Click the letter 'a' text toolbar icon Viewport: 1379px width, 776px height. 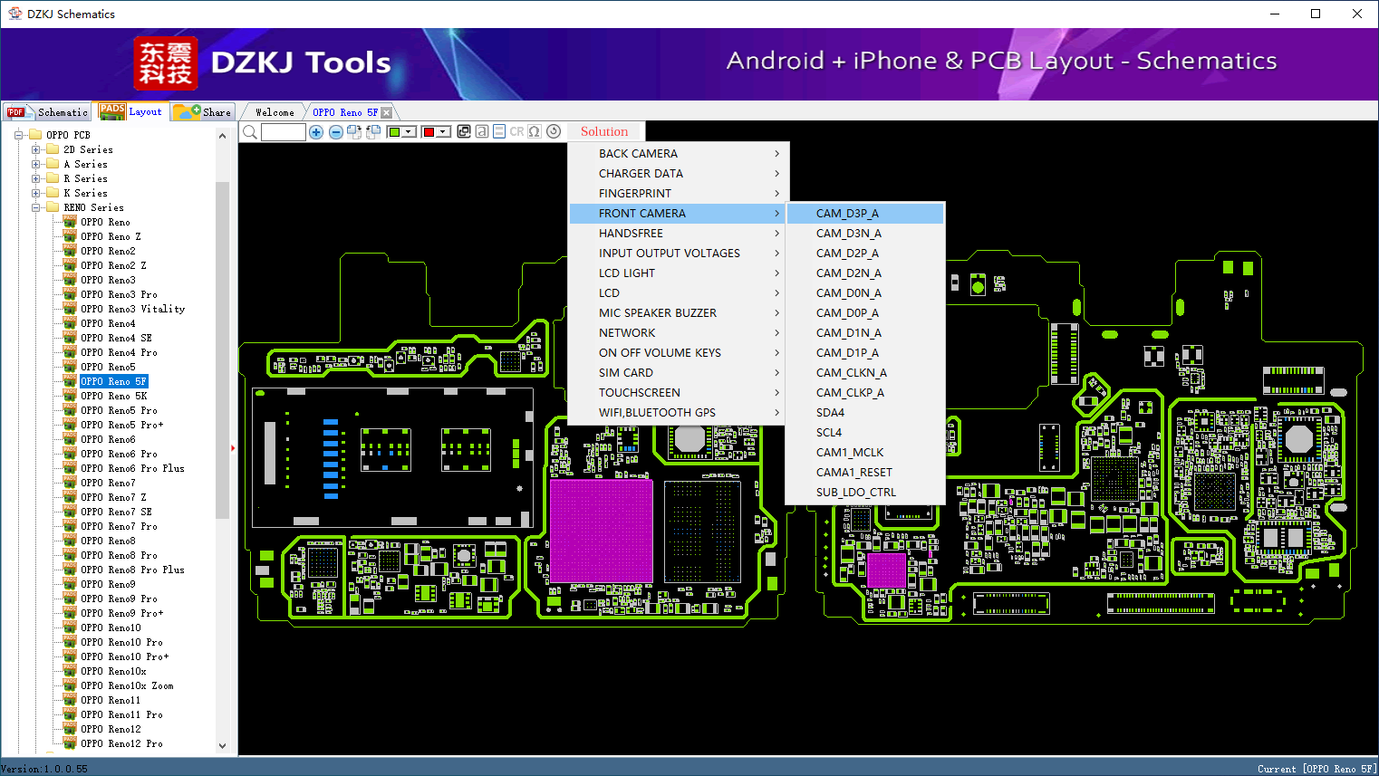coord(482,131)
